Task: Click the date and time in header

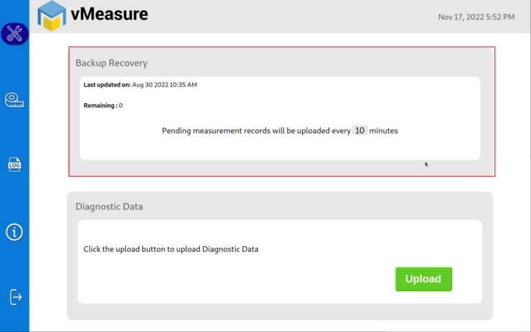Action: tap(476, 17)
